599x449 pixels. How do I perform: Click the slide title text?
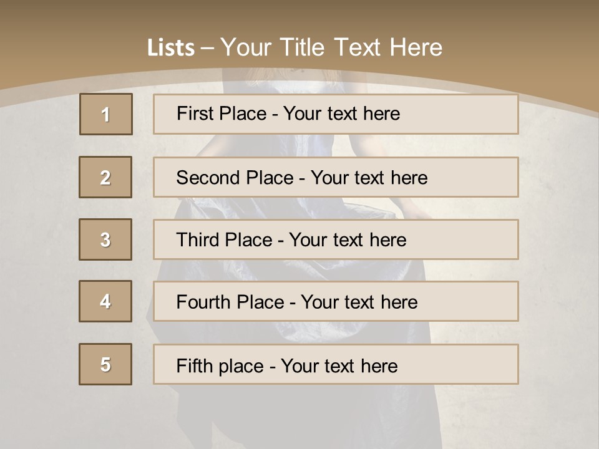coord(295,47)
